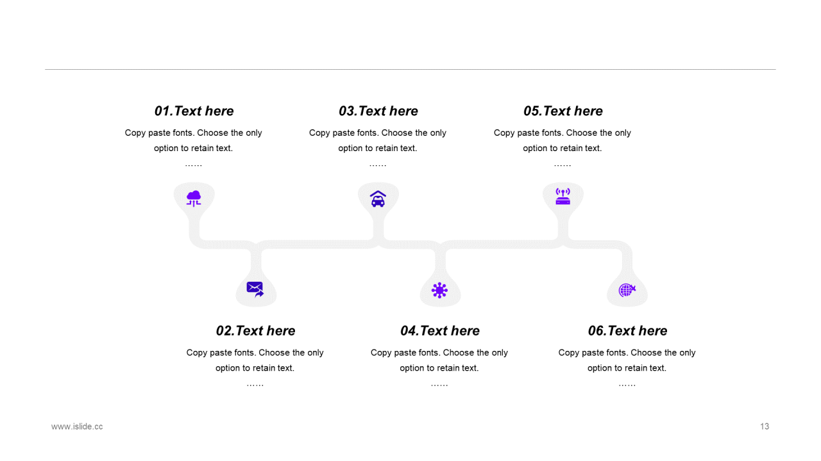Select the car garage icon
Screen dimensions: 821x461
pyautogui.click(x=378, y=198)
